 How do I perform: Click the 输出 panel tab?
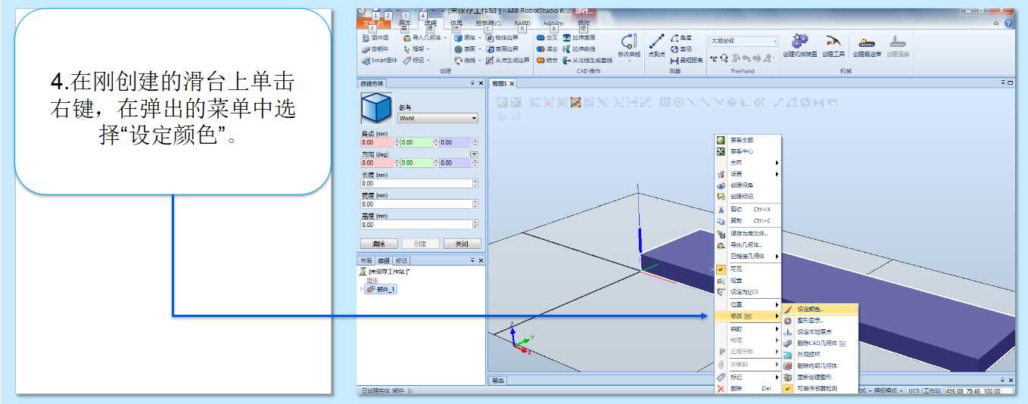(497, 380)
